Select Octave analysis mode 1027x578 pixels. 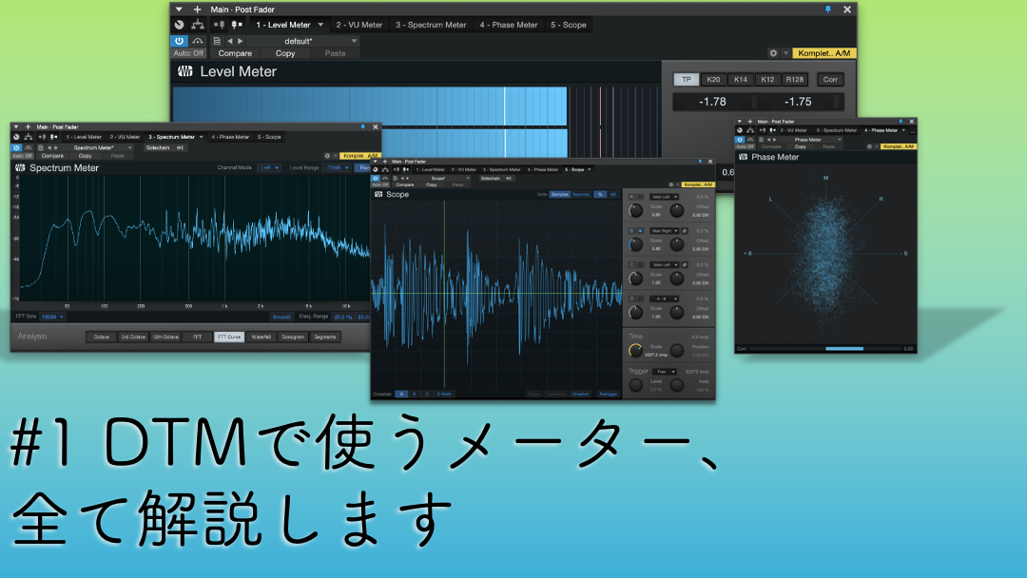pyautogui.click(x=102, y=337)
